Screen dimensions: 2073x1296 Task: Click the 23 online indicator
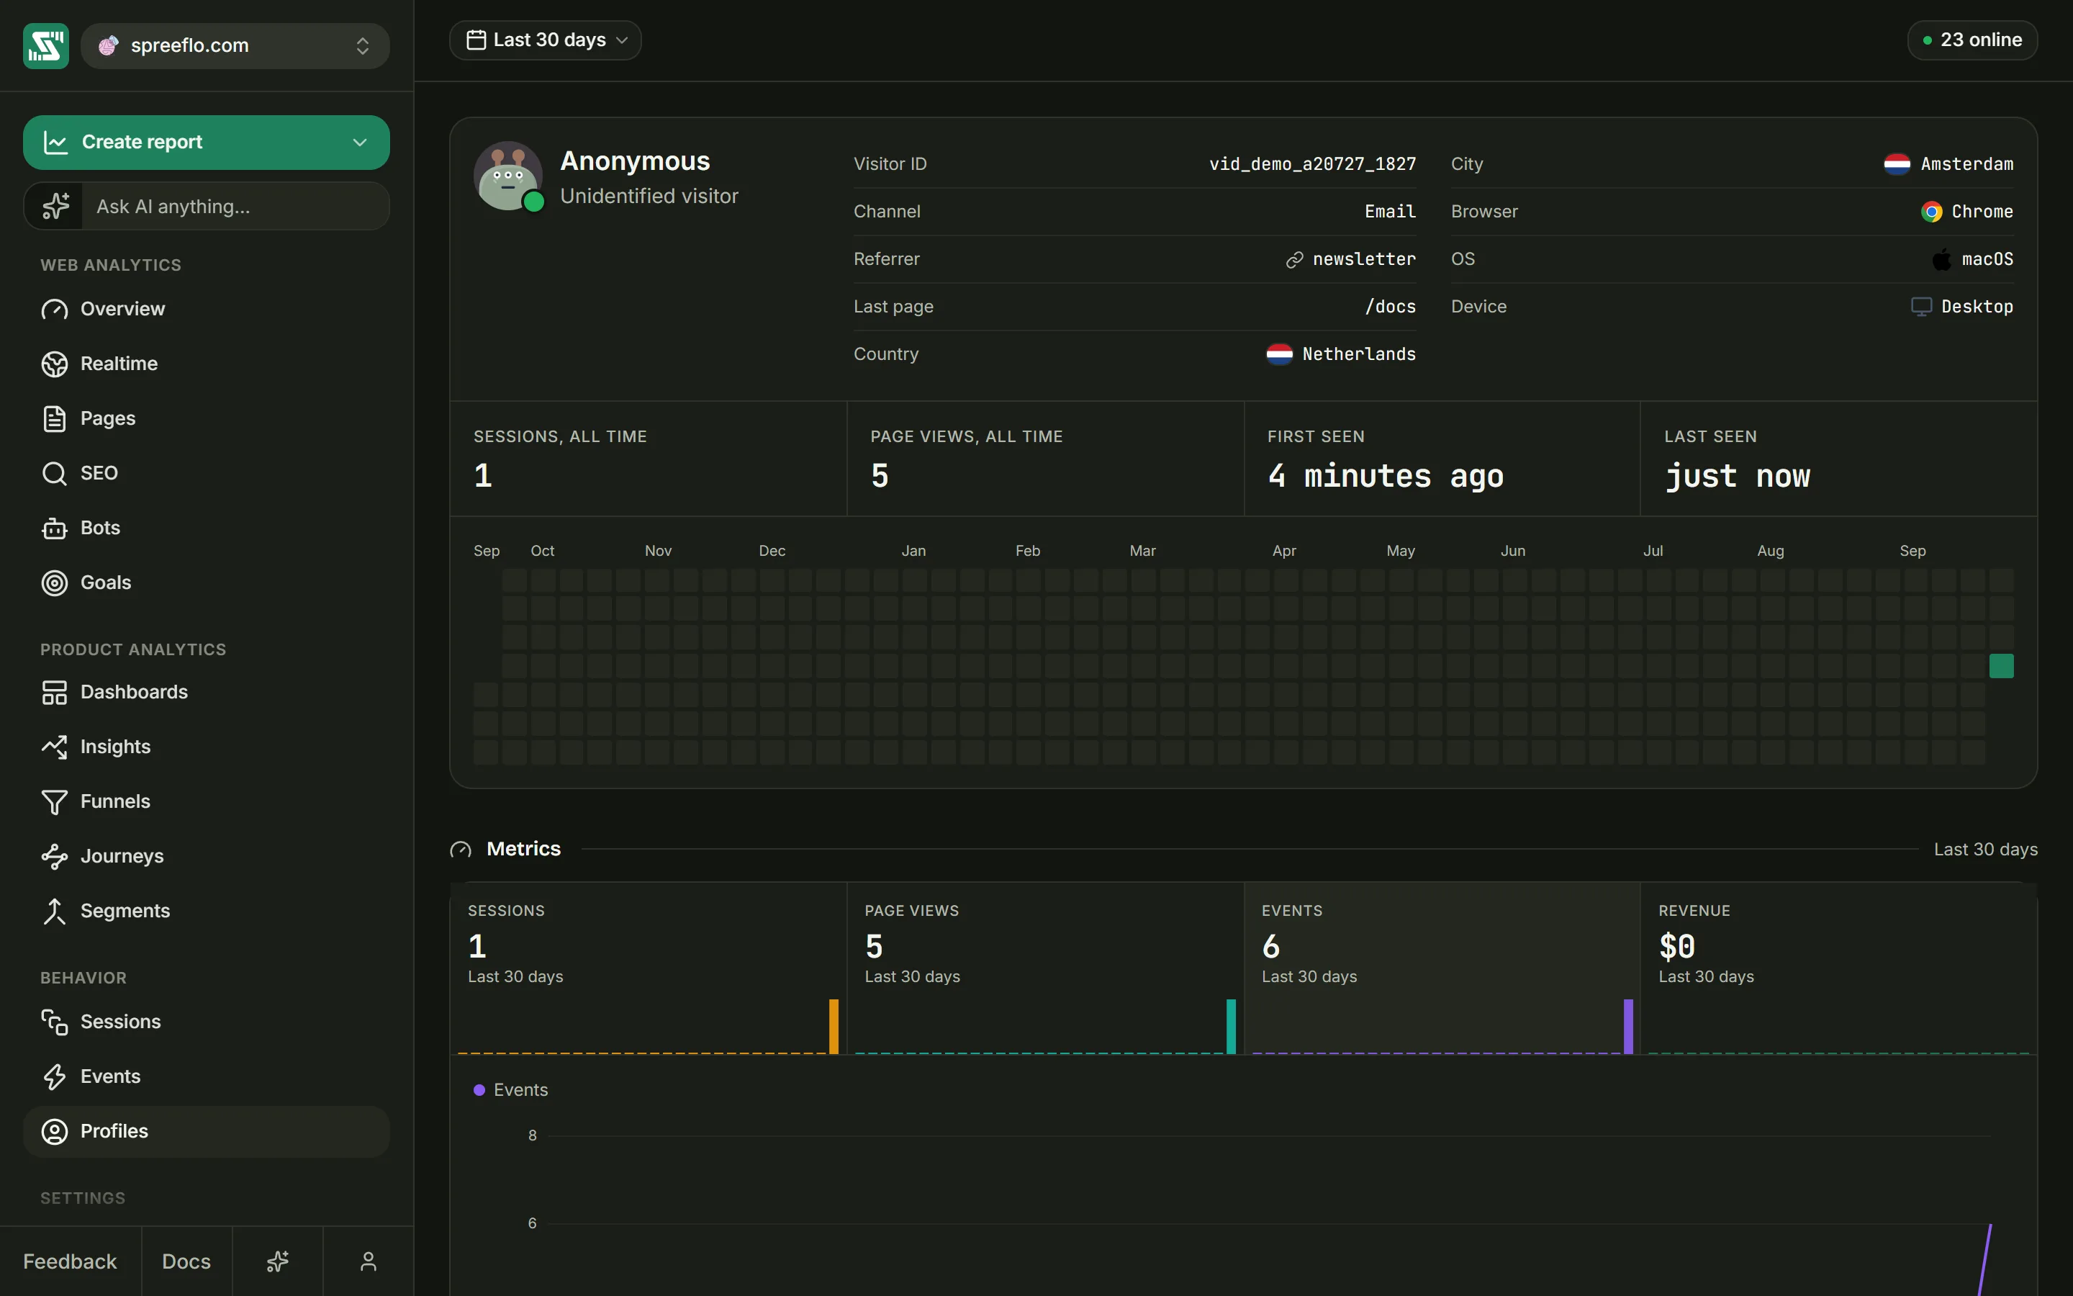click(x=1972, y=40)
